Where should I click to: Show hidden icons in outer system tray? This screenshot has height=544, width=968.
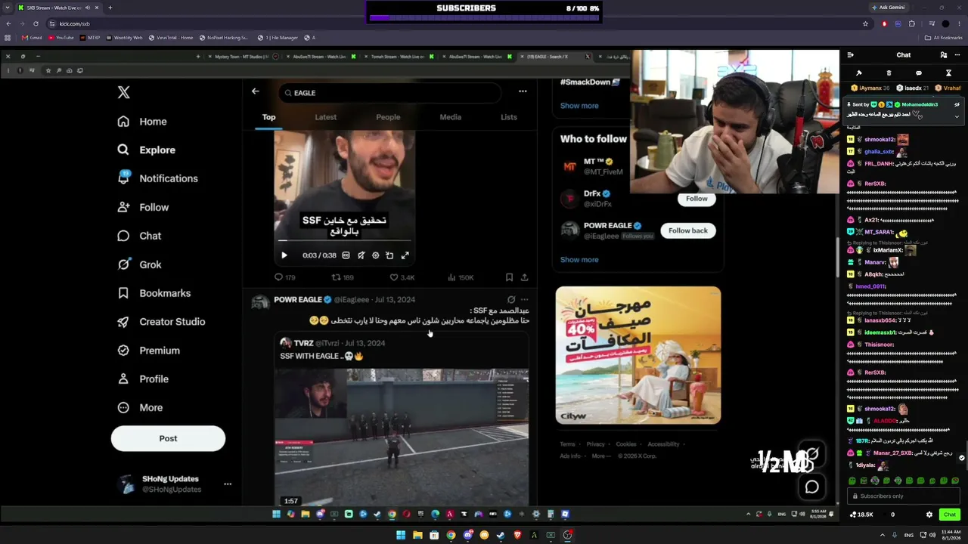click(882, 535)
